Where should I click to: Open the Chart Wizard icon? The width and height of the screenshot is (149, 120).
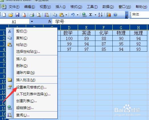tap(108, 15)
